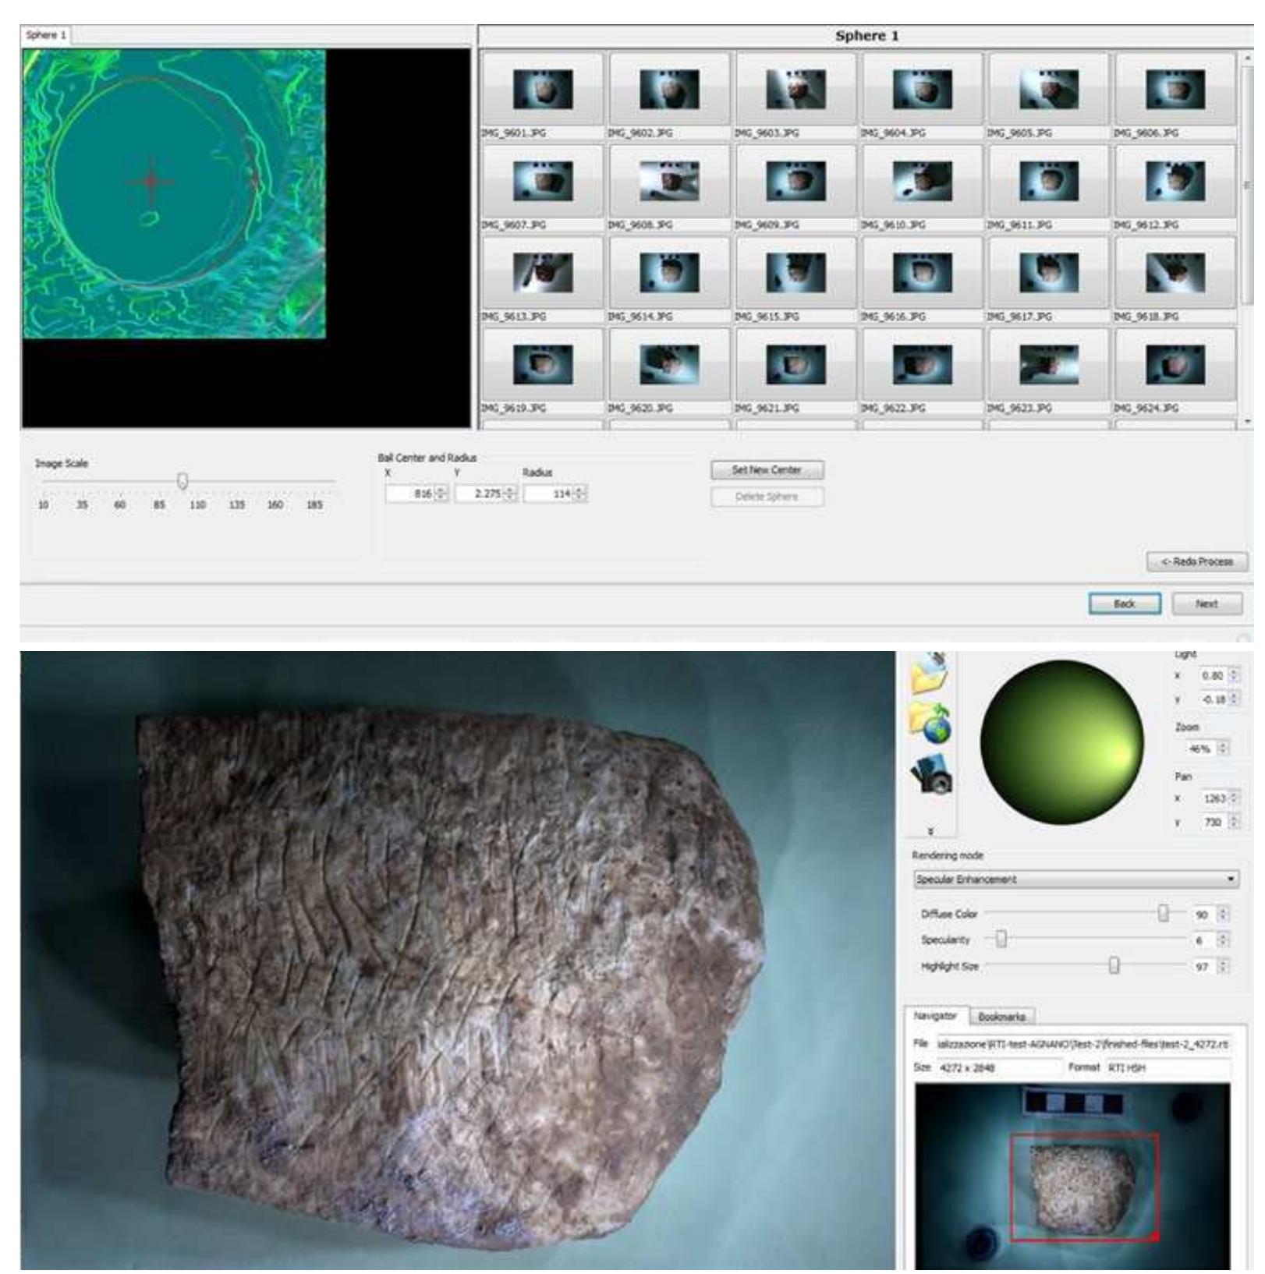Click the Specularity slider handle
Viewport: 1265px width, 1274px height.
1001,940
